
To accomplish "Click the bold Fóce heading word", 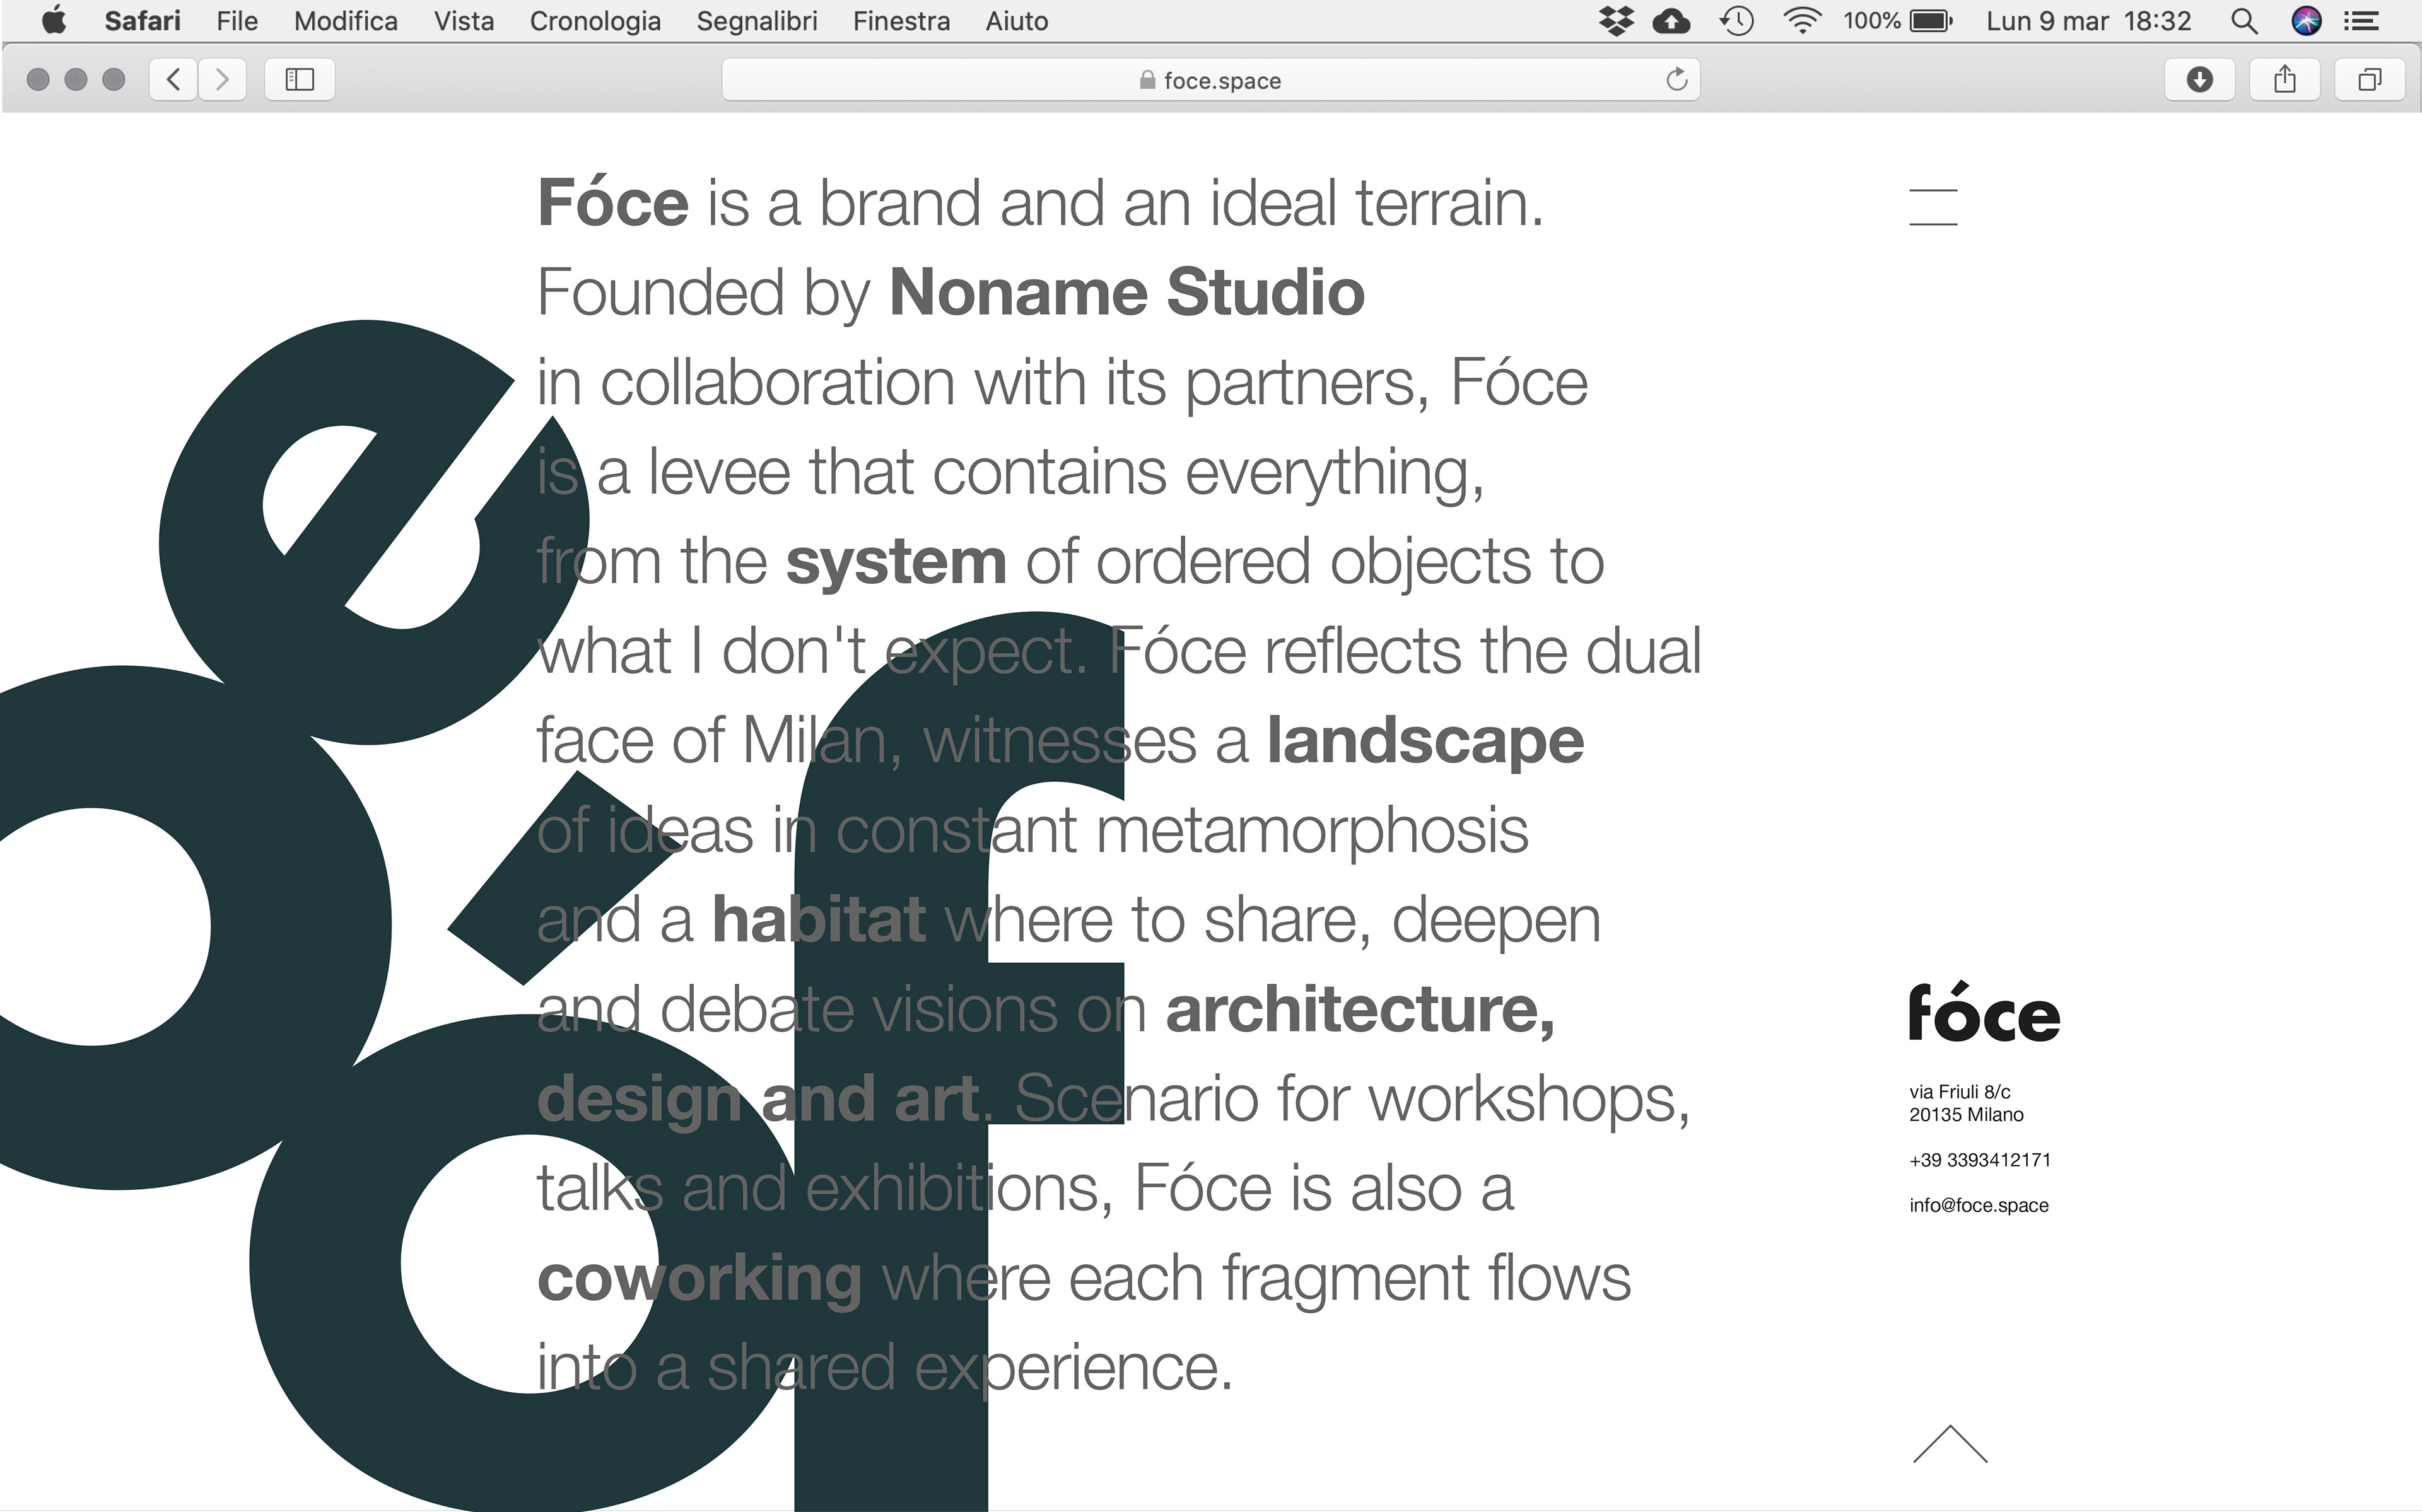I will pyautogui.click(x=613, y=203).
